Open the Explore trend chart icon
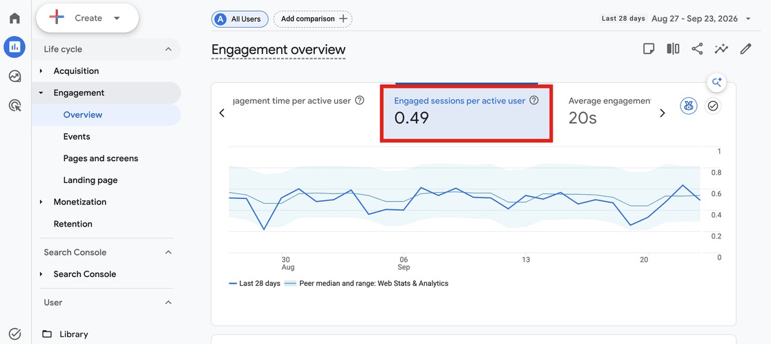The width and height of the screenshot is (771, 344). 15,76
